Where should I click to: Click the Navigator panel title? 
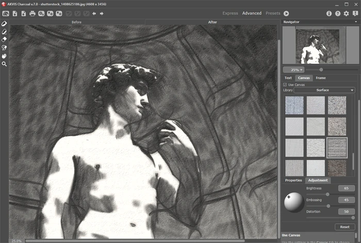pos(291,22)
